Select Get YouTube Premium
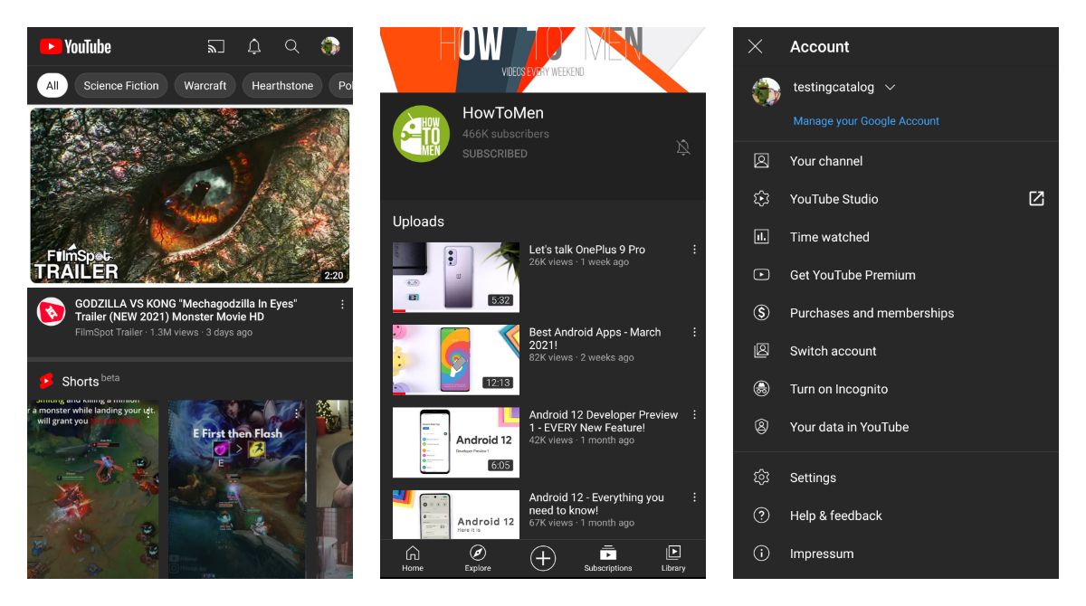Viewport: 1086px width, 606px height. 896,275
